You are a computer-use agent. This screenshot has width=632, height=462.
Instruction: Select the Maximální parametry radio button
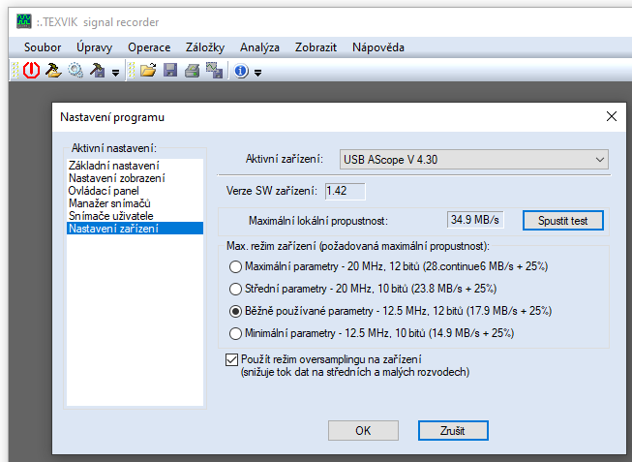click(234, 266)
